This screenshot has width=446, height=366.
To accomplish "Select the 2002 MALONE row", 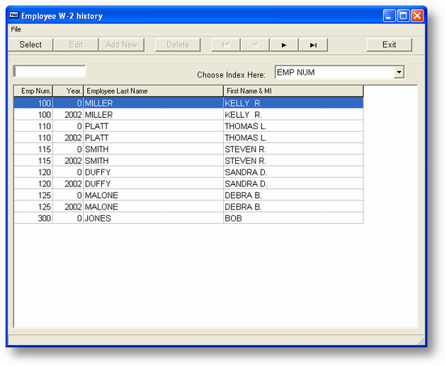I will [x=188, y=207].
